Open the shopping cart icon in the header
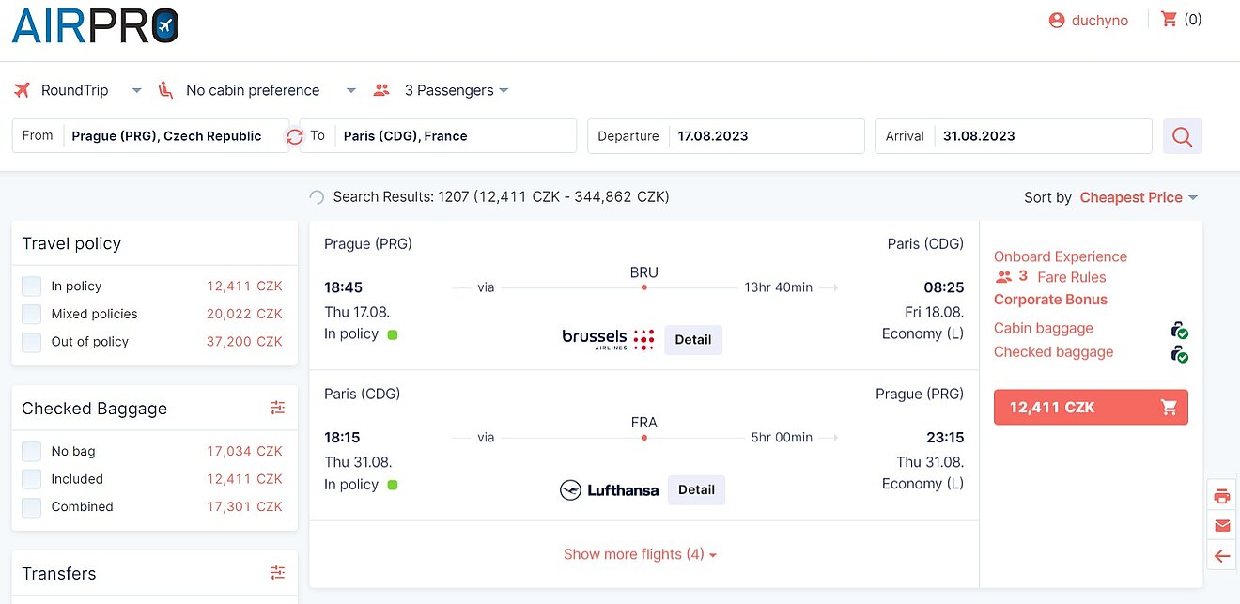Viewport: 1240px width, 604px height. coord(1170,19)
